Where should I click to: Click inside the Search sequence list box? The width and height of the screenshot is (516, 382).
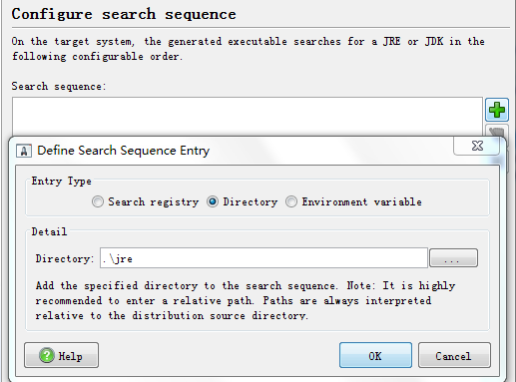click(x=248, y=117)
